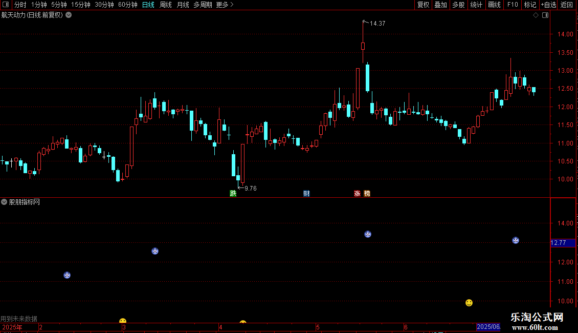Viewport: 578px width, 333px height.
Task: Toggle the left sidebar panel icon
Action: point(6,5)
